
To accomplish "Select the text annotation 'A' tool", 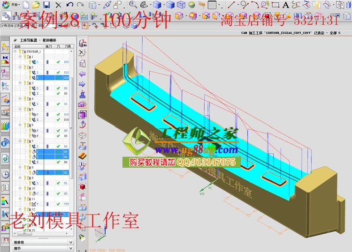I will tap(285, 5).
